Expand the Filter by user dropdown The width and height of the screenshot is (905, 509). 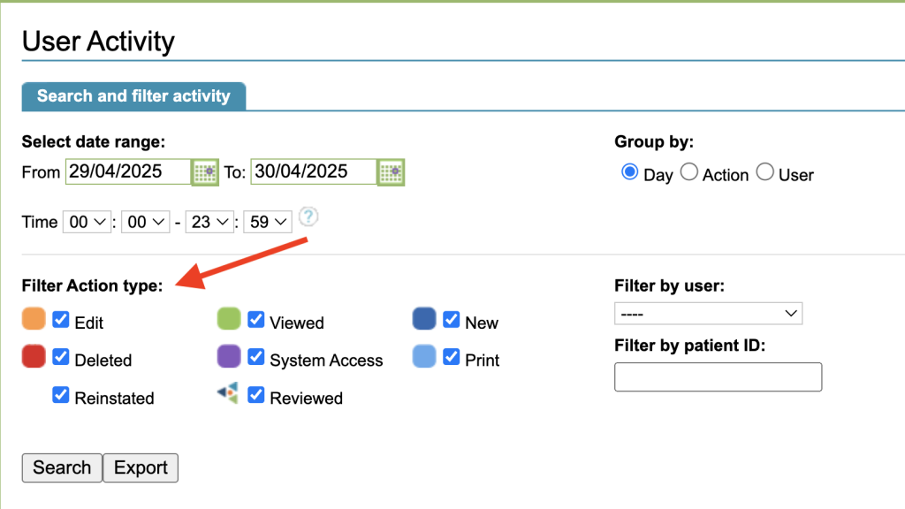click(708, 314)
